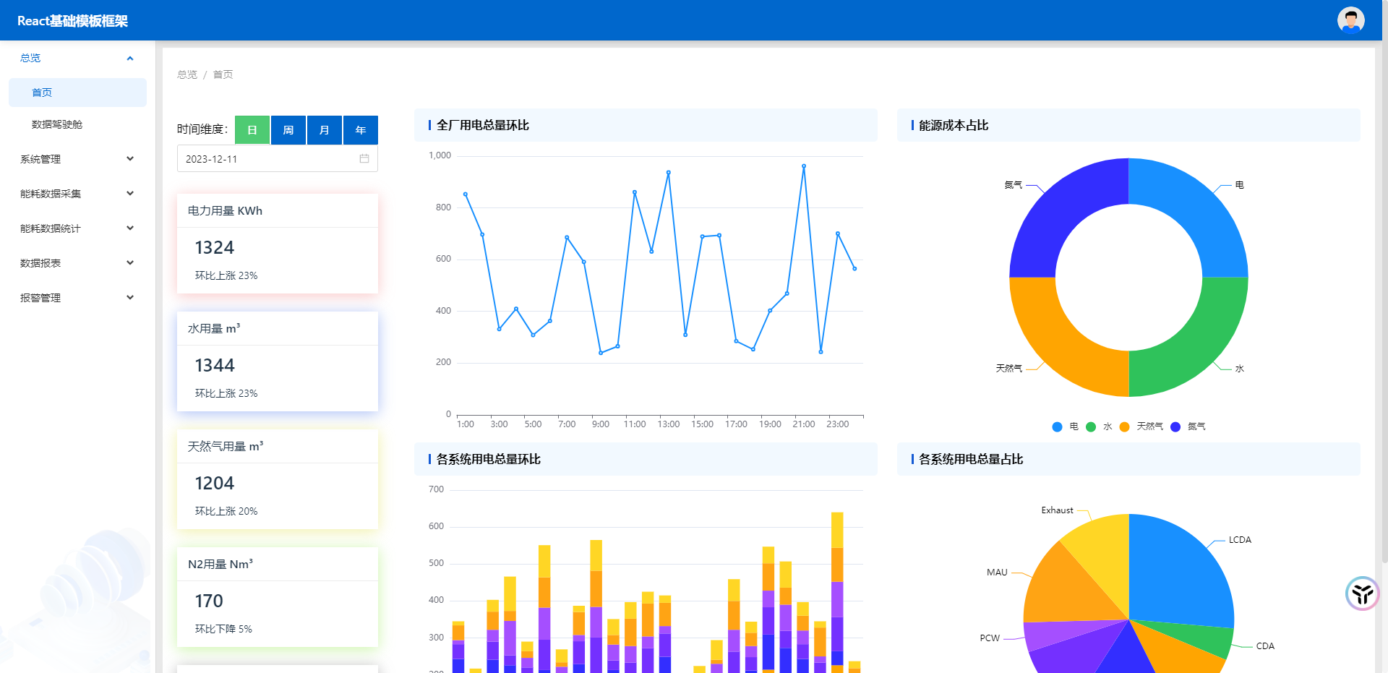Select the 年 time dimension
This screenshot has height=673, width=1388.
click(361, 130)
